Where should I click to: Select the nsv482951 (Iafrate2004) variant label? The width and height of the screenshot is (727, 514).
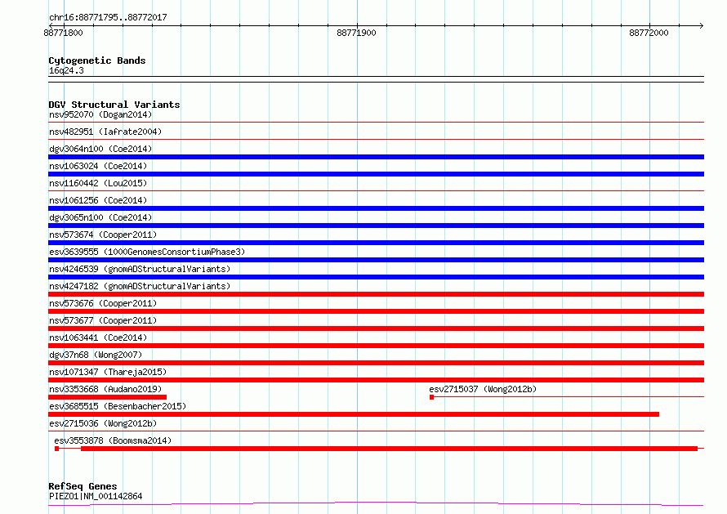pos(105,132)
